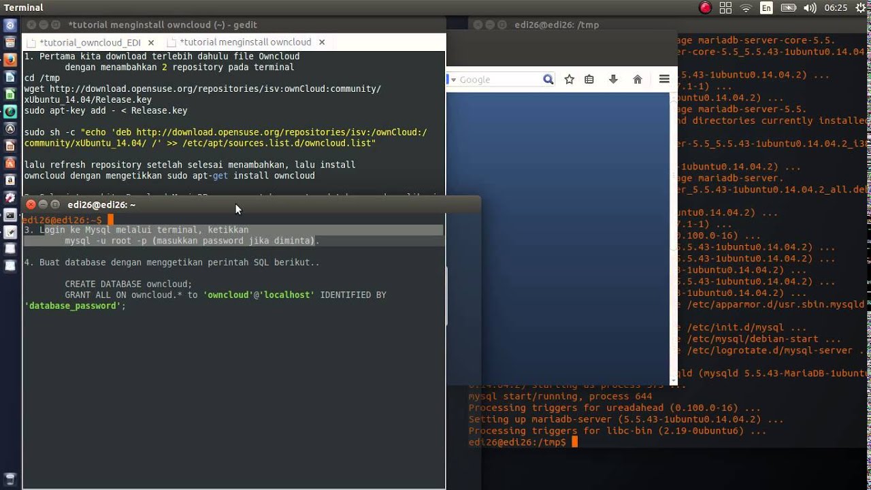Image resolution: width=871 pixels, height=490 pixels.
Task: Click the Terminal label in top panel
Action: click(24, 7)
